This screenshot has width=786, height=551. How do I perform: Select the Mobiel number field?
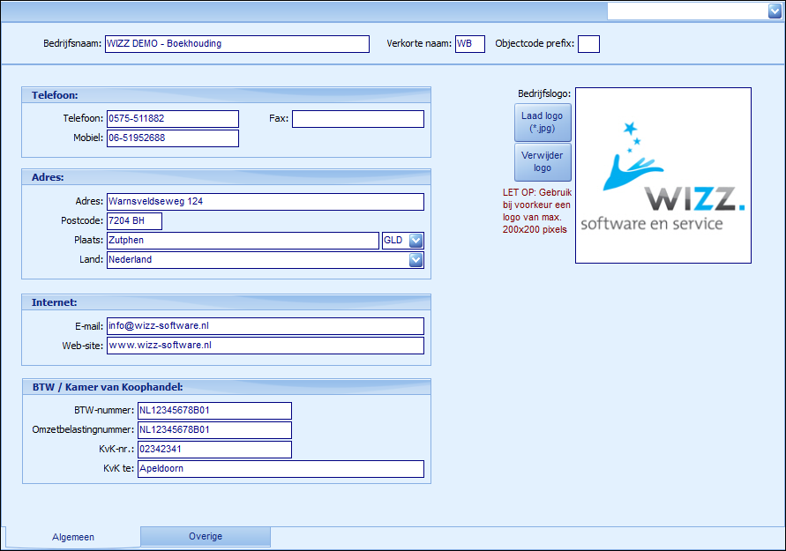coord(172,138)
